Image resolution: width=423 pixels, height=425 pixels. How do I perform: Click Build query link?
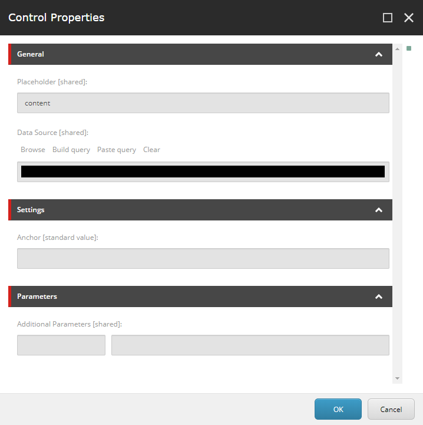[x=71, y=150]
